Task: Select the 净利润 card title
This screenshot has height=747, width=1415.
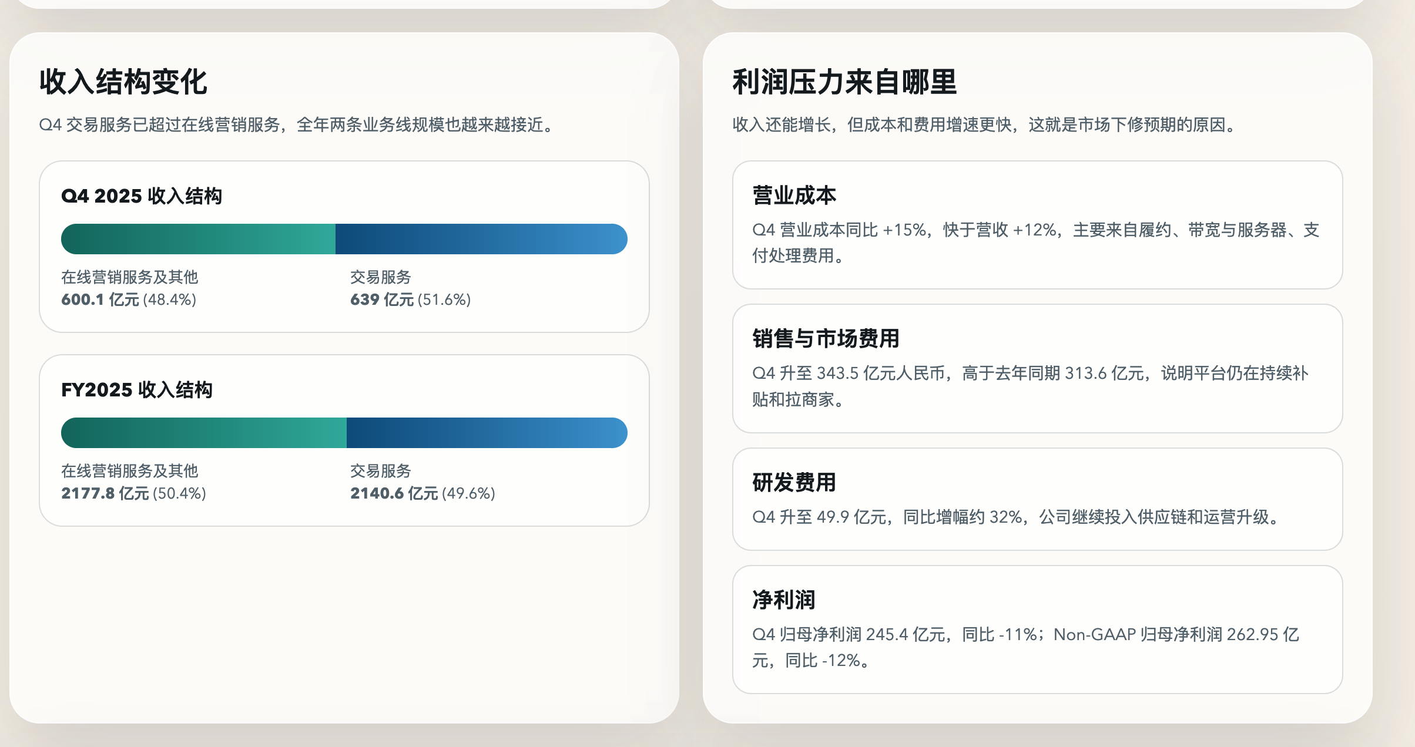Action: pyautogui.click(x=783, y=600)
